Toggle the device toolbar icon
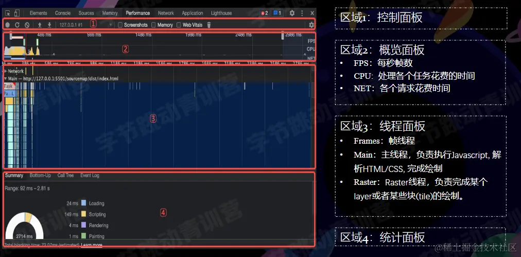 [16, 13]
